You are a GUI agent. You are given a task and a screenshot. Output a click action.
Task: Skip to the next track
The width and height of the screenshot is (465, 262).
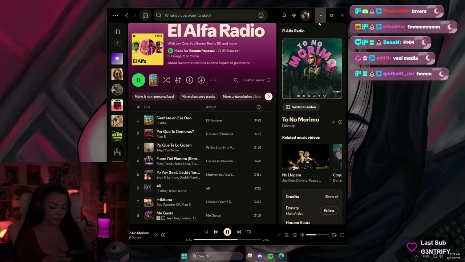pos(239,232)
